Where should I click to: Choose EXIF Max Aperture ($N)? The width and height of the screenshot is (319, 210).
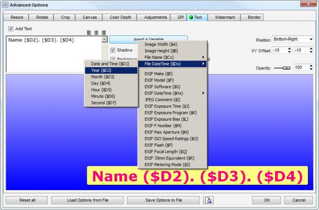pos(172,132)
